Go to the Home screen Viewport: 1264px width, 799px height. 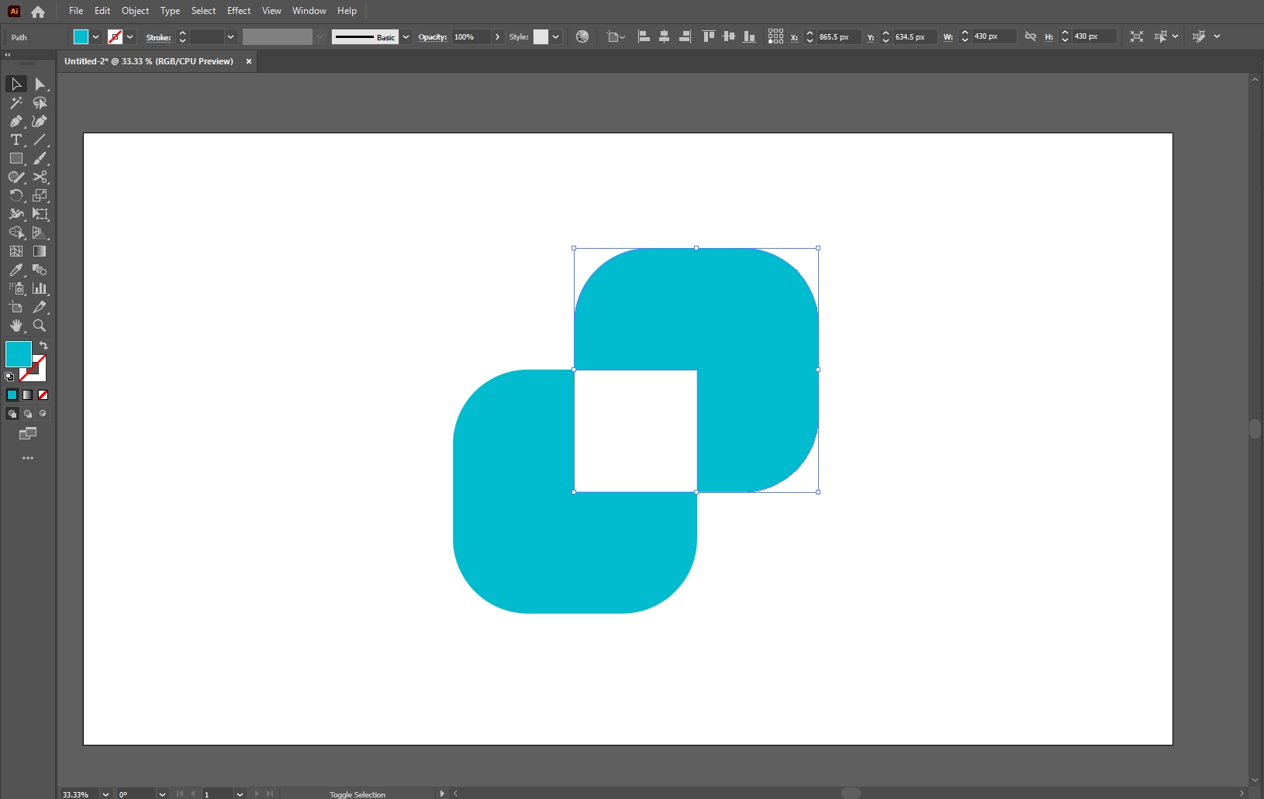pos(38,12)
